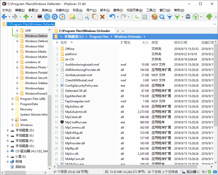Open the address bar dropdown chevron
Viewport: 218px width, 175px height.
click(215, 24)
